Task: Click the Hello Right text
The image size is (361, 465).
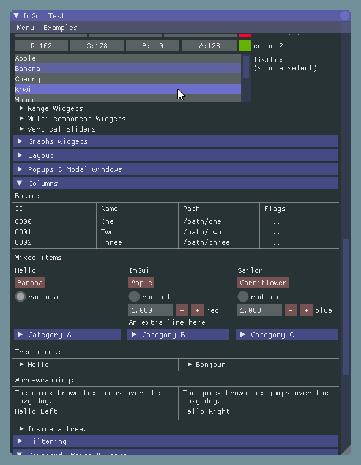Action: point(206,411)
